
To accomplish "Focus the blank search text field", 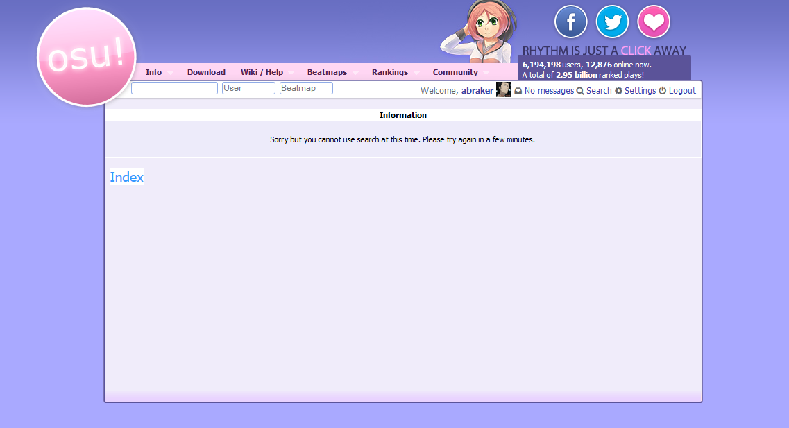I will pyautogui.click(x=174, y=88).
